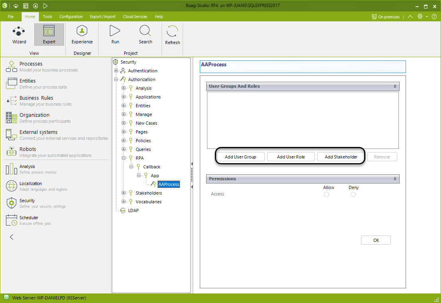441x303 pixels.
Task: Select the Security root node
Action: point(128,62)
